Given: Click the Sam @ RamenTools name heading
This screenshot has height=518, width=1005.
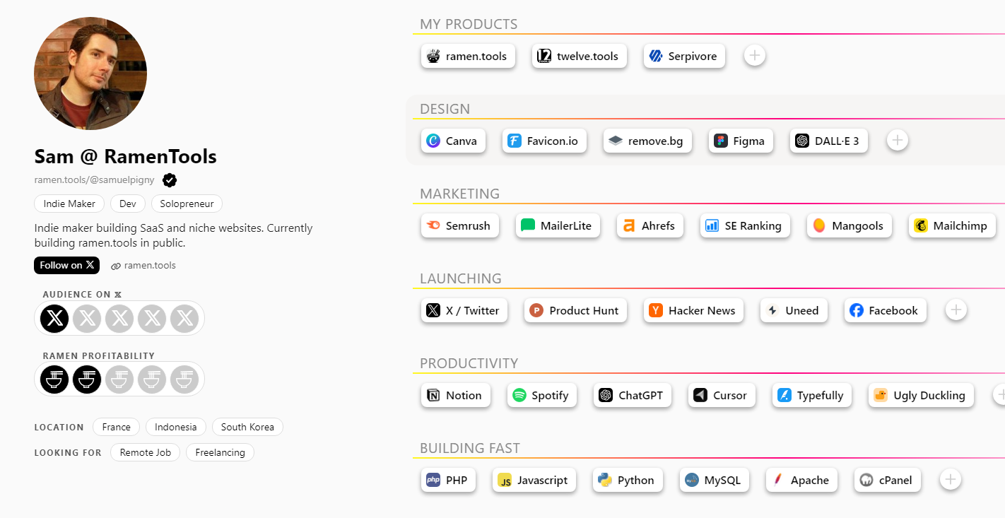Looking at the screenshot, I should coord(125,156).
